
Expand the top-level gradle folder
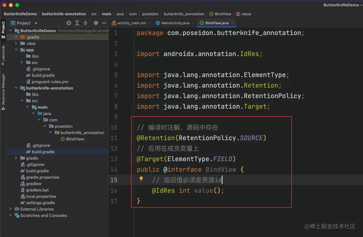click(x=16, y=158)
